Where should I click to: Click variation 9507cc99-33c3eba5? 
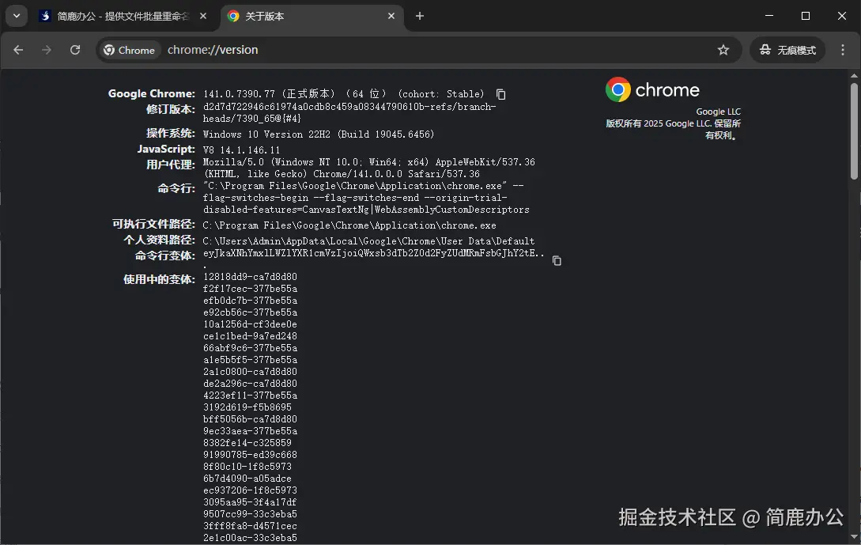[x=250, y=514]
